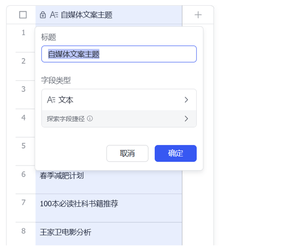Select the 100本必读社科书籍推荐 cell
The height and width of the screenshot is (246, 296).
click(x=109, y=208)
